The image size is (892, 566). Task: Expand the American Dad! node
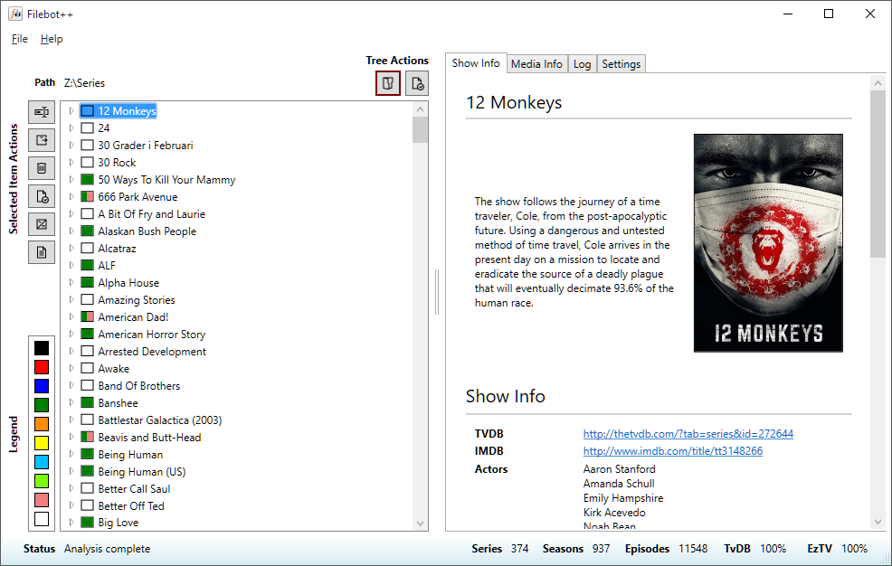coord(71,316)
